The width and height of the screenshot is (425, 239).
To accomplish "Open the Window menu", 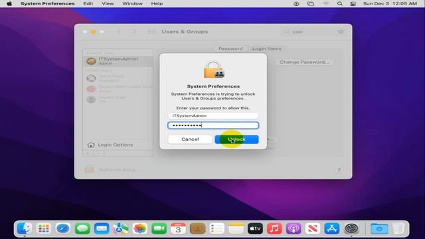I will pyautogui.click(x=133, y=3).
